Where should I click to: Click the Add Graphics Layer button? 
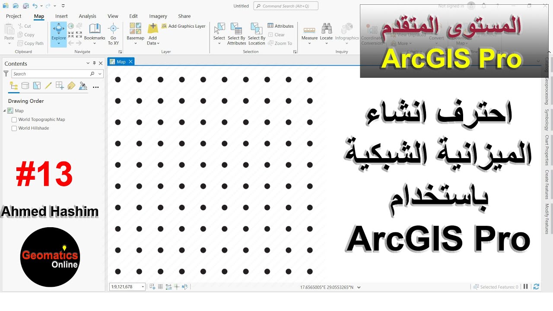pyautogui.click(x=183, y=26)
